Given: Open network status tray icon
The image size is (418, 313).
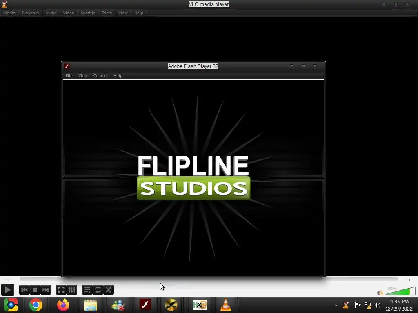Looking at the screenshot, I should (368, 305).
